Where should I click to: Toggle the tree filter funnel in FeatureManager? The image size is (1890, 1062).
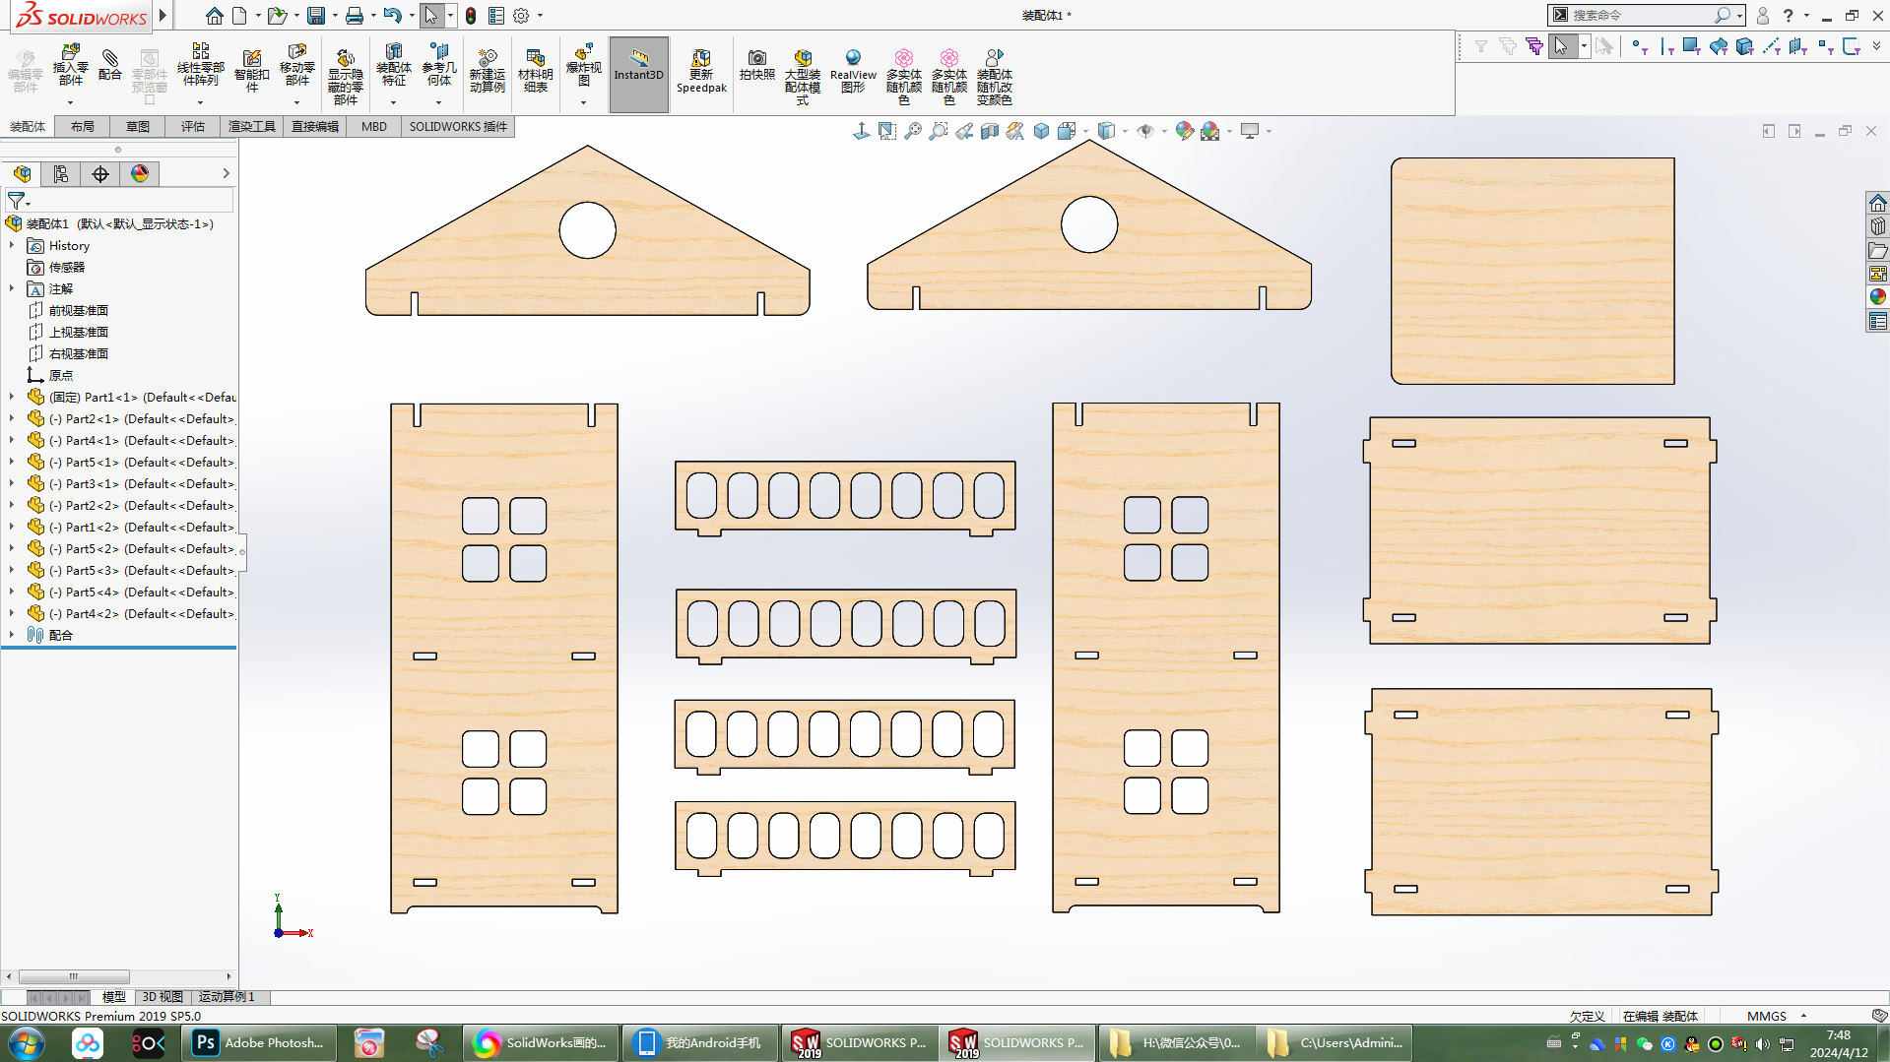pyautogui.click(x=17, y=201)
